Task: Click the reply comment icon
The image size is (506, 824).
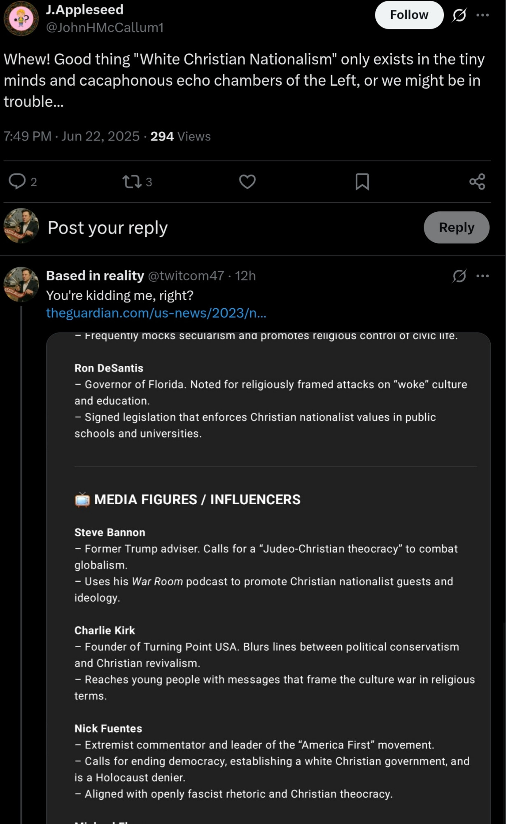Action: tap(17, 181)
